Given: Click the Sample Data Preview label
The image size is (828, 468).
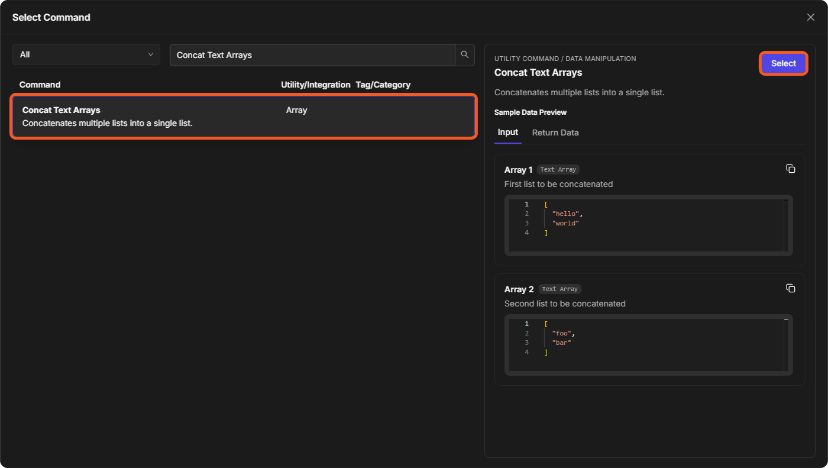Looking at the screenshot, I should pos(531,112).
